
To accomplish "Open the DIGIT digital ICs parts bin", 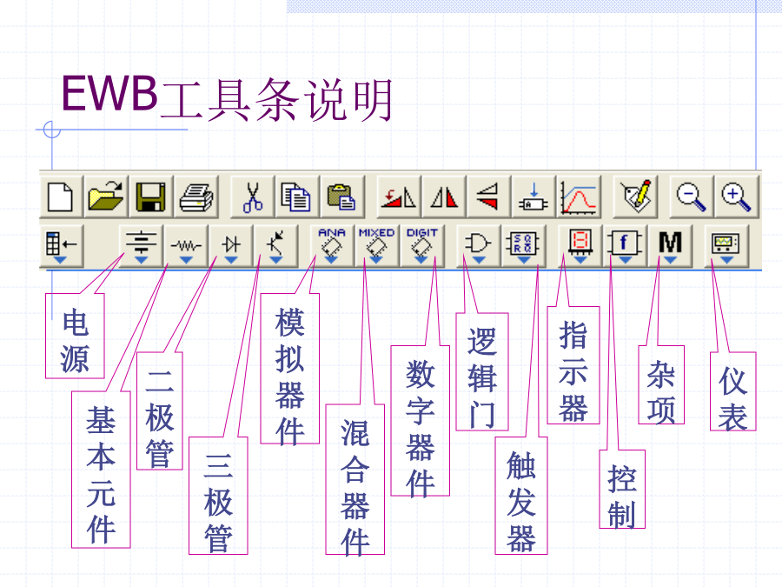I will tap(421, 245).
